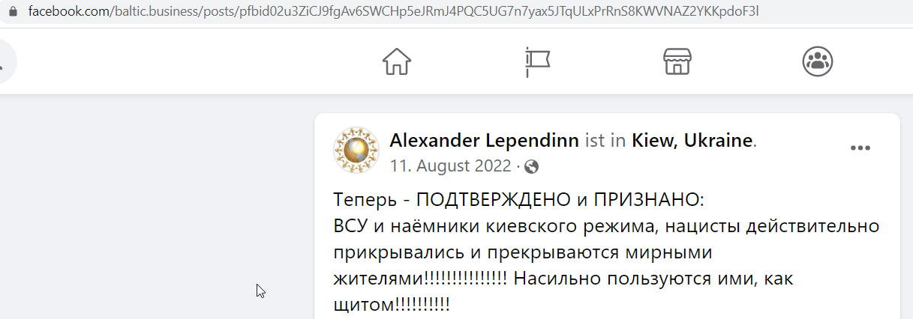View site security lock icon

[10, 13]
